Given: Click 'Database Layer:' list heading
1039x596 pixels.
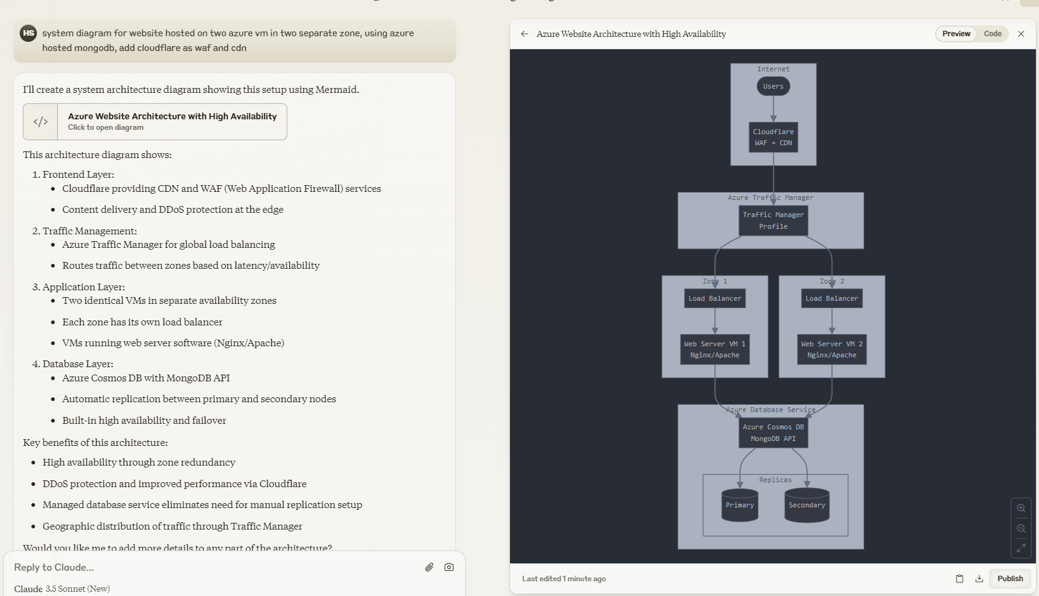Looking at the screenshot, I should (x=78, y=364).
